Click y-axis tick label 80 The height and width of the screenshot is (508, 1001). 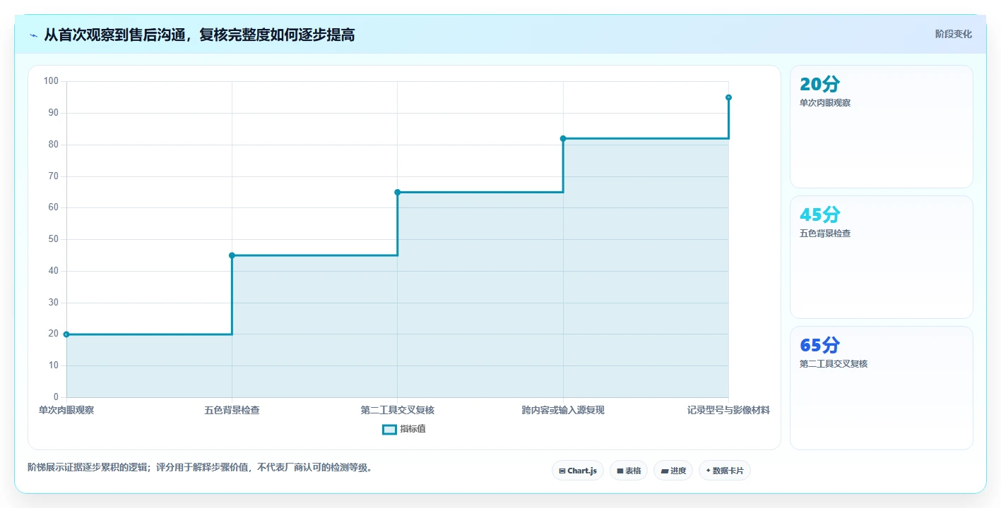tap(54, 145)
